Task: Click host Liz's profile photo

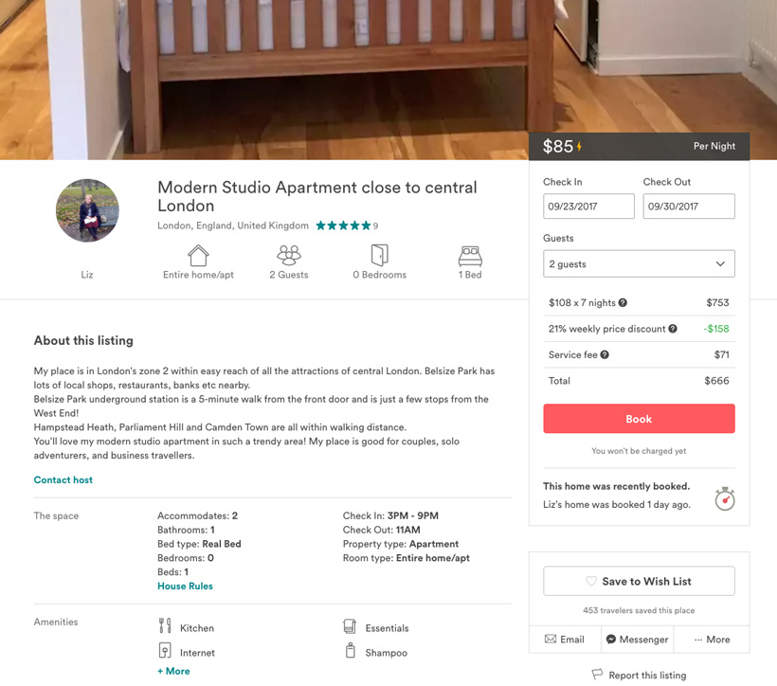Action: 87,210
